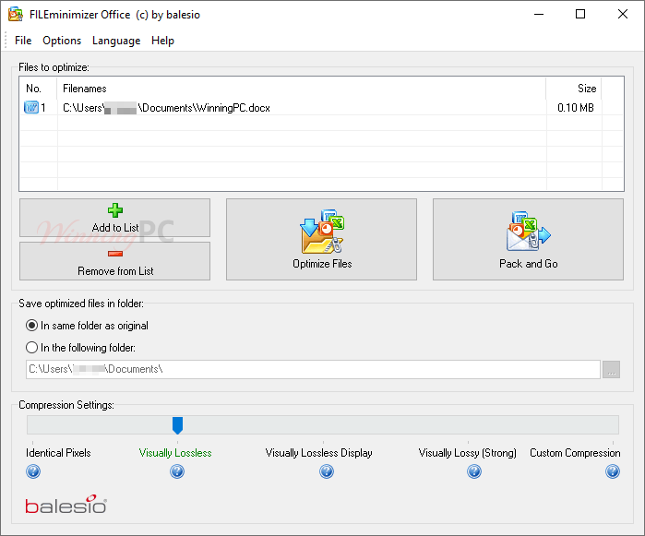Image resolution: width=645 pixels, height=536 pixels.
Task: Choose Identical Pixels compression label
Action: (58, 453)
